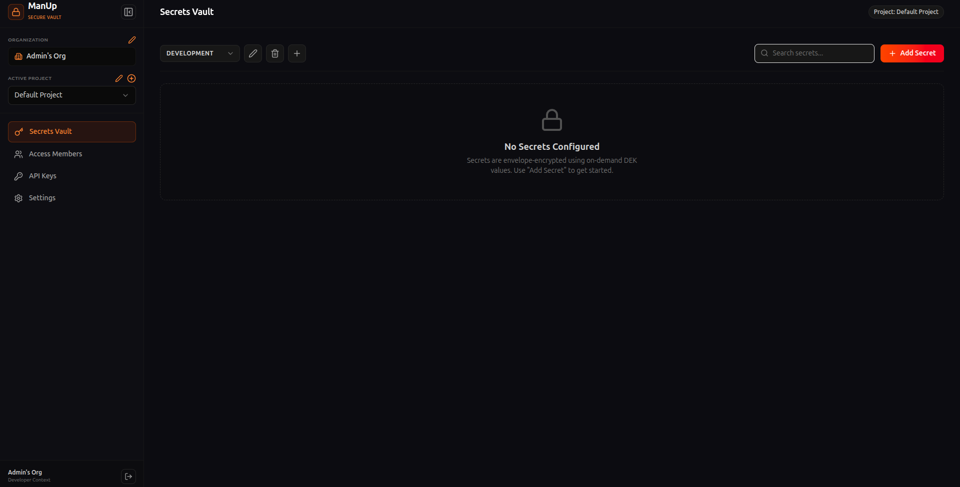Screen dimensions: 960x487
Task: Add a new environment with the plus button
Action: tap(297, 53)
